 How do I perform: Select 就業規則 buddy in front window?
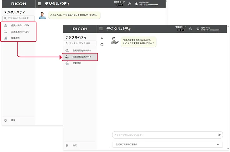coord(76,63)
